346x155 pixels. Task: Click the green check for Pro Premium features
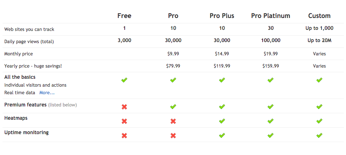pyautogui.click(x=173, y=107)
